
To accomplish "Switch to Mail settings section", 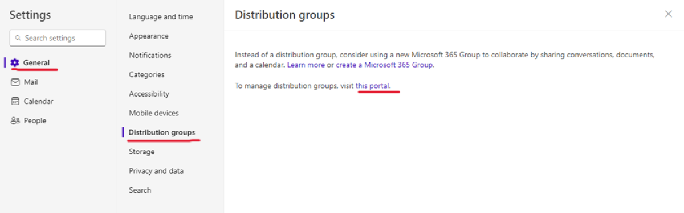I will 31,82.
